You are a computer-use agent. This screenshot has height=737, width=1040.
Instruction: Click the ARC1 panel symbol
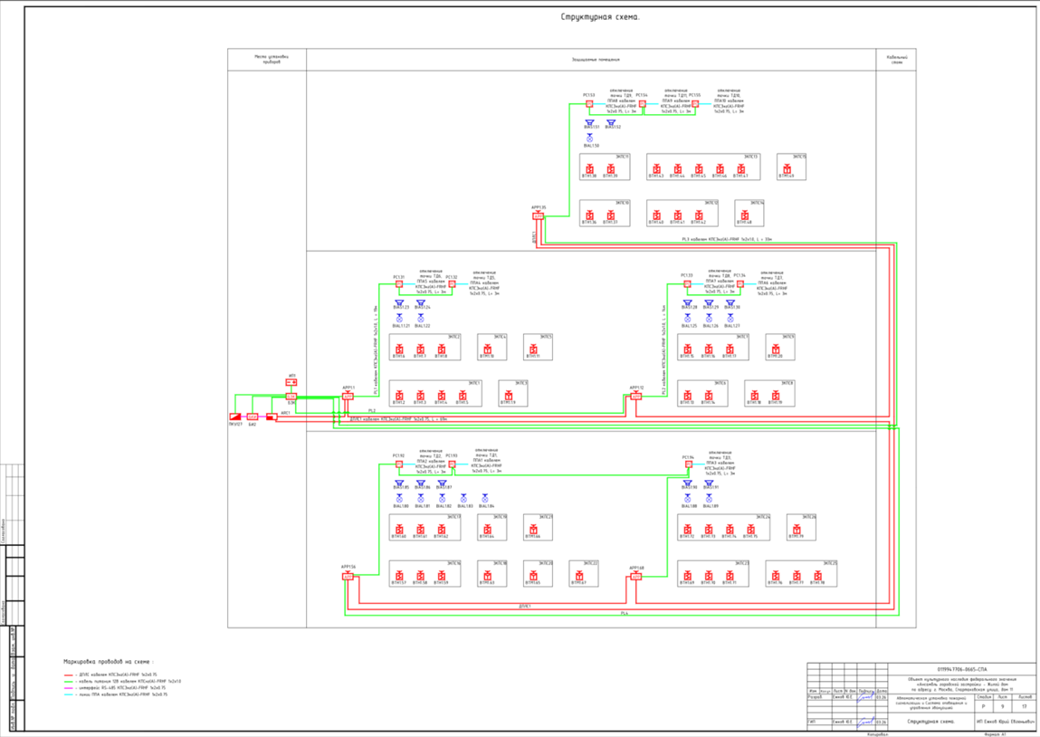click(272, 416)
